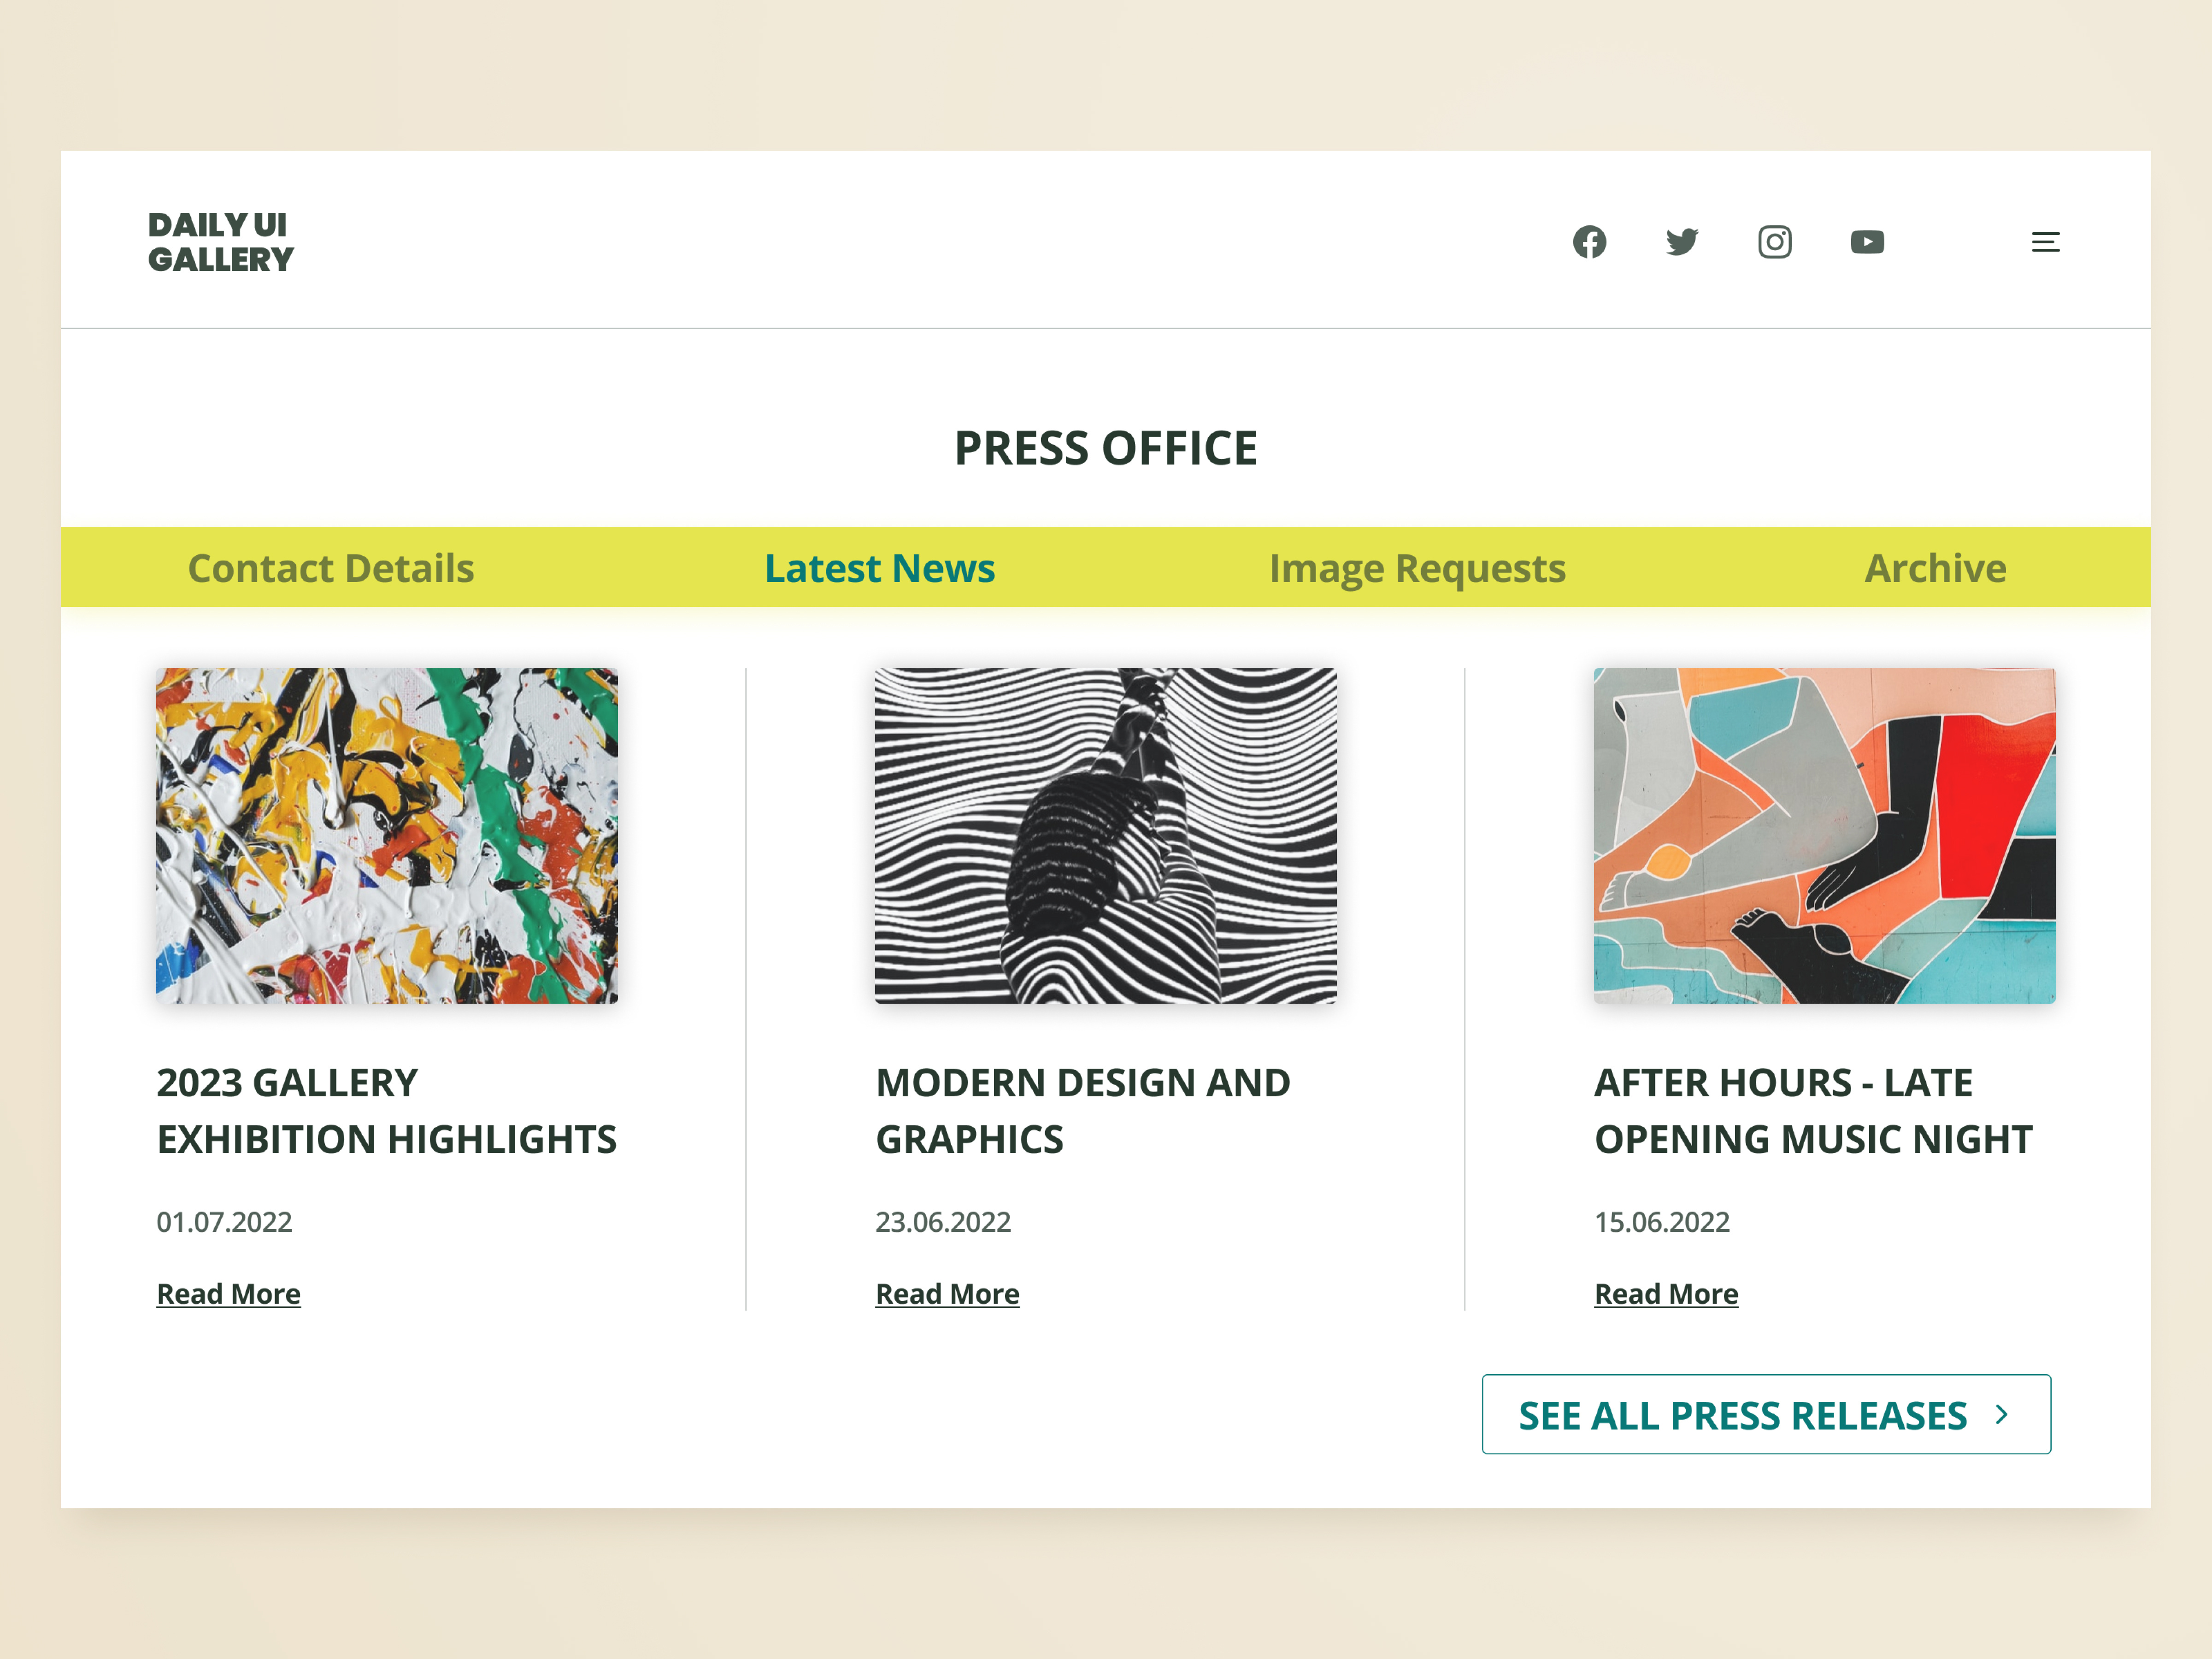Open the abstract legs mural thumbnail
This screenshot has height=1659, width=2212.
click(x=1824, y=835)
